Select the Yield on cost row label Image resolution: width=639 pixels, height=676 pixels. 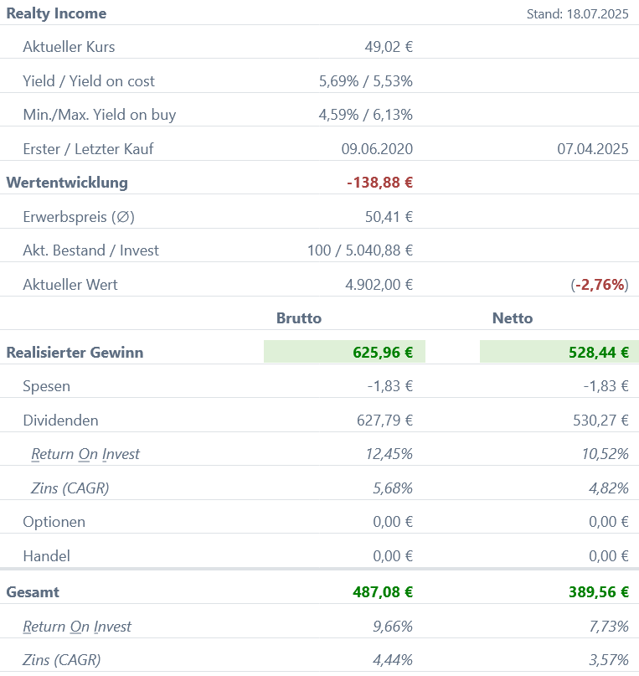[x=89, y=81]
